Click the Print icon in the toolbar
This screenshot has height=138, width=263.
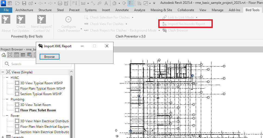point(60,3)
